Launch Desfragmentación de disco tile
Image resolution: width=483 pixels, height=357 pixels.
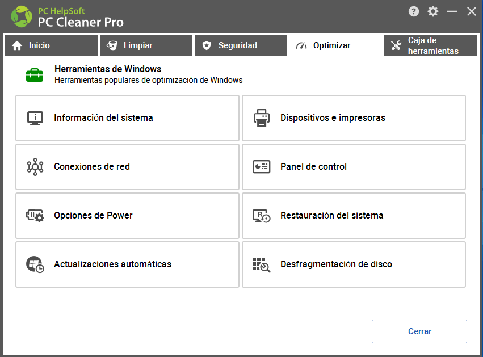354,264
